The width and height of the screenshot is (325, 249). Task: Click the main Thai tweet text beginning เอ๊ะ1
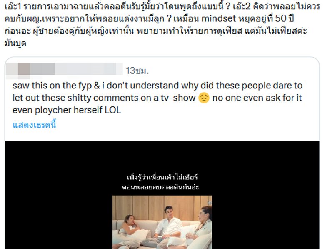click(162, 25)
